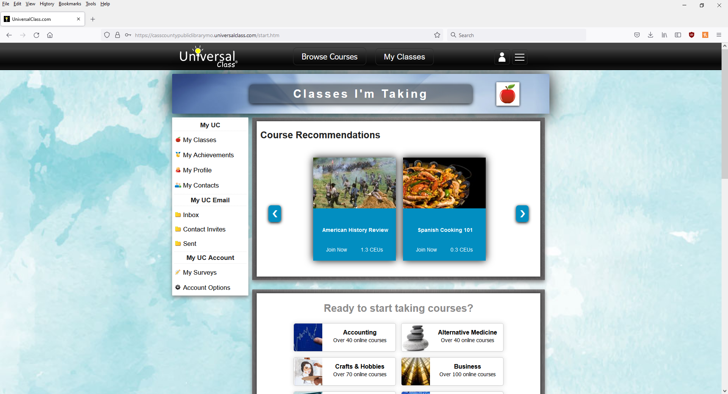This screenshot has width=728, height=394.
Task: Open the Firefox application menu icon
Action: point(719,35)
